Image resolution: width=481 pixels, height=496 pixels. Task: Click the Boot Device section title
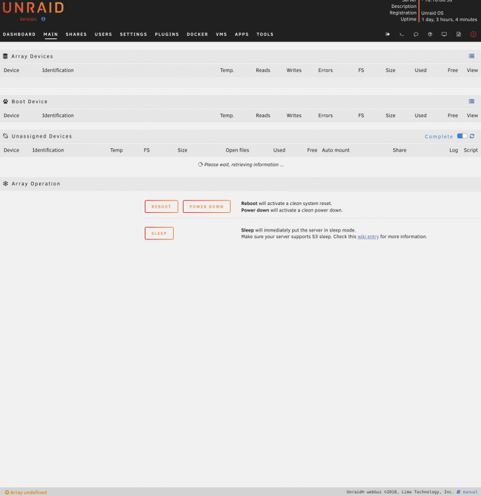(29, 102)
